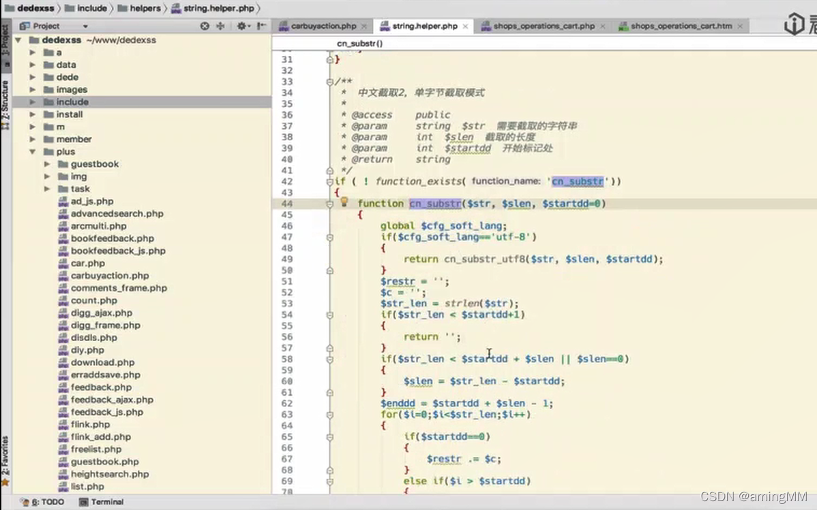The width and height of the screenshot is (817, 510).
Task: Expand the install folder
Action: (x=32, y=114)
